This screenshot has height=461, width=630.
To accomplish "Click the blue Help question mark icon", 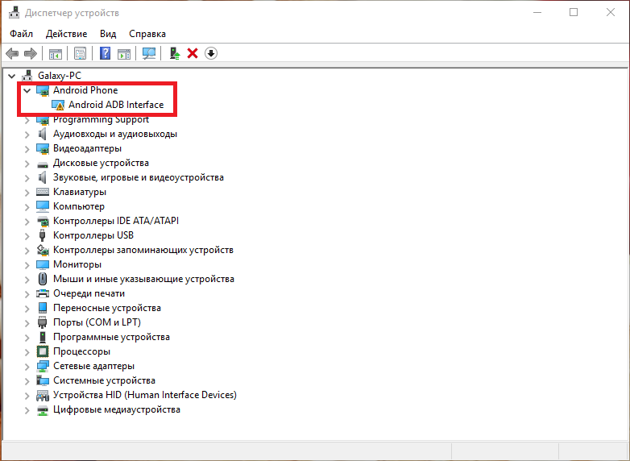I will click(x=105, y=53).
